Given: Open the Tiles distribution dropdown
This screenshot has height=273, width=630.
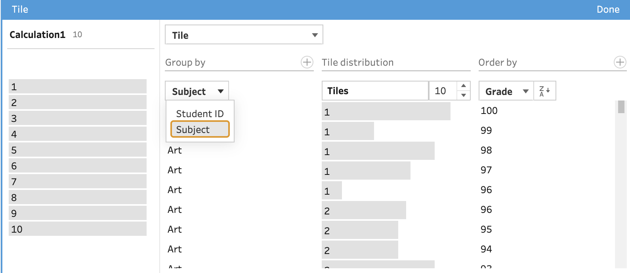Looking at the screenshot, I should [374, 91].
